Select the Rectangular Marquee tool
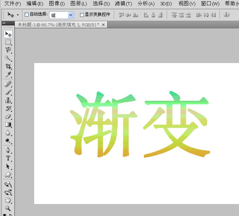Screen dimensions: 239x216 coord(8,42)
